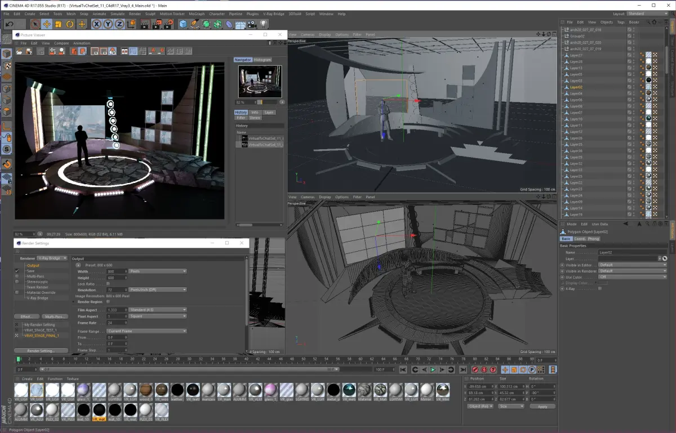Add a Cube primitive from toolbar

(x=183, y=24)
